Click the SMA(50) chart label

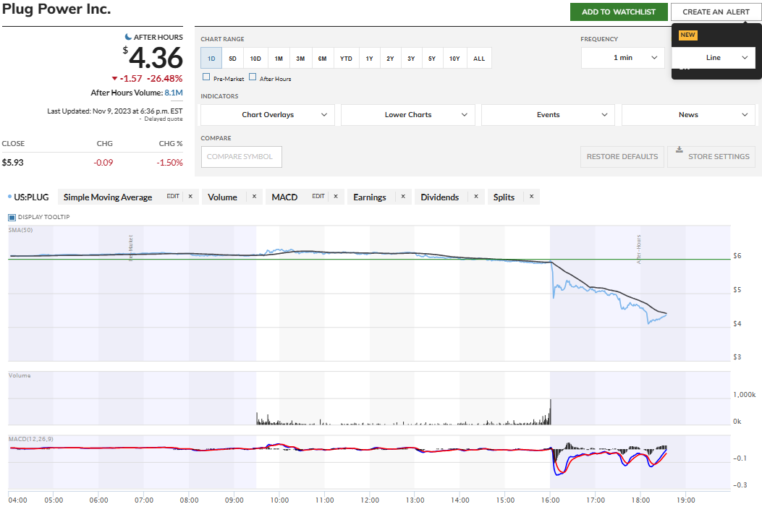tap(20, 230)
